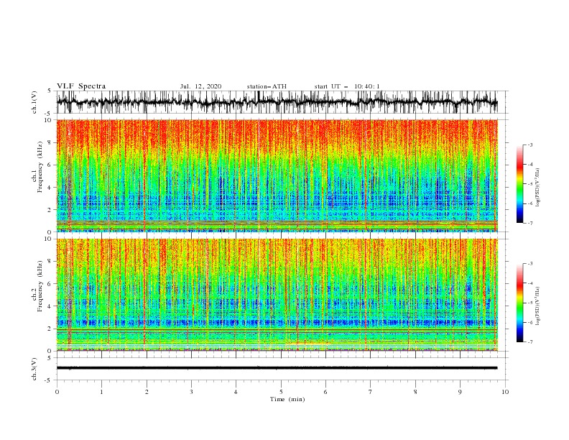Click the "-7" label on ch.2 color bar
Viewport: 569px width, 440px height.
pos(530,342)
